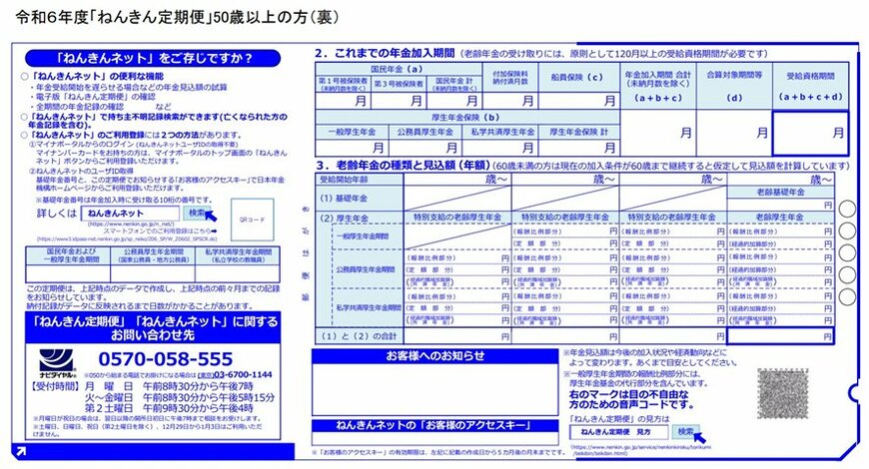Click the 右のマークは目の不自由な方のための音声コード text
The width and height of the screenshot is (869, 469).
coord(630,400)
